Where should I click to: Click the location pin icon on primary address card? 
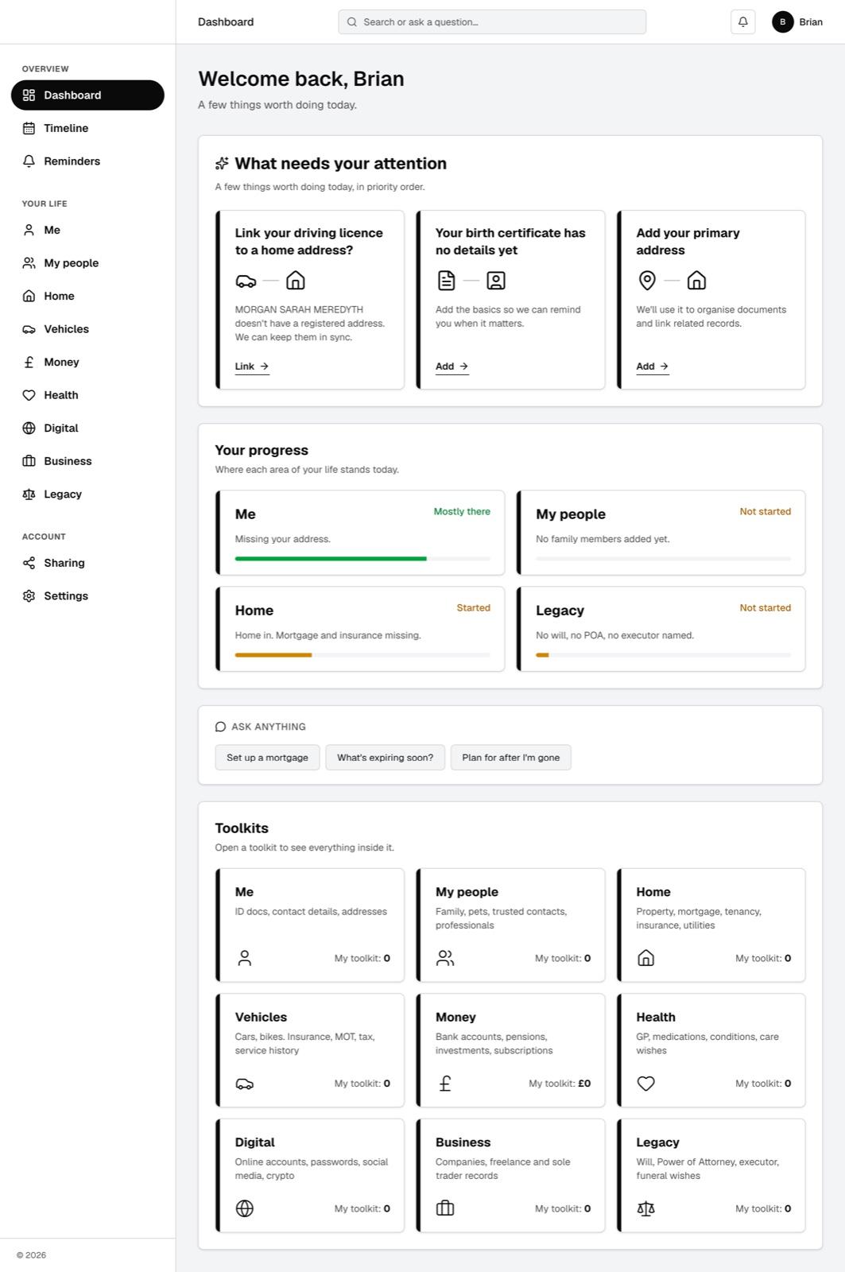click(x=647, y=281)
